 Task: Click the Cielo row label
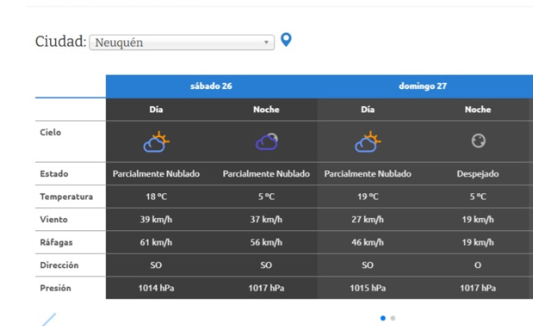point(51,133)
